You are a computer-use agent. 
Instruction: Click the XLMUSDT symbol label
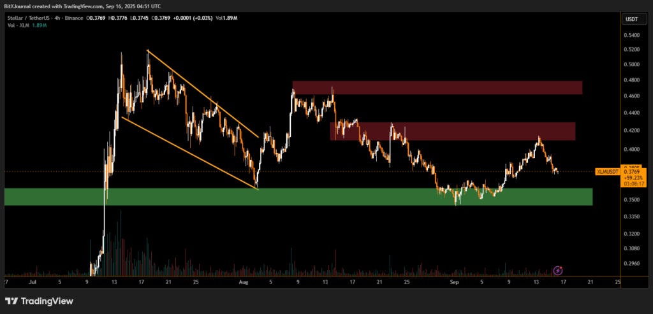[x=606, y=171]
